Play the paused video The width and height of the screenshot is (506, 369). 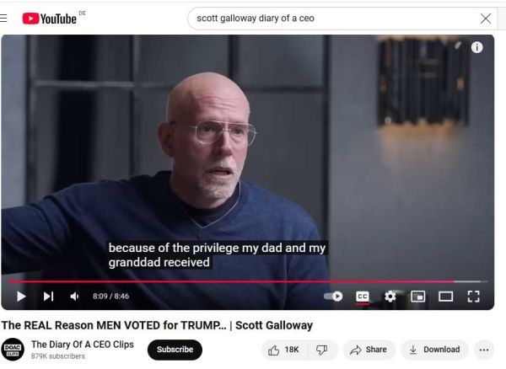tap(21, 297)
